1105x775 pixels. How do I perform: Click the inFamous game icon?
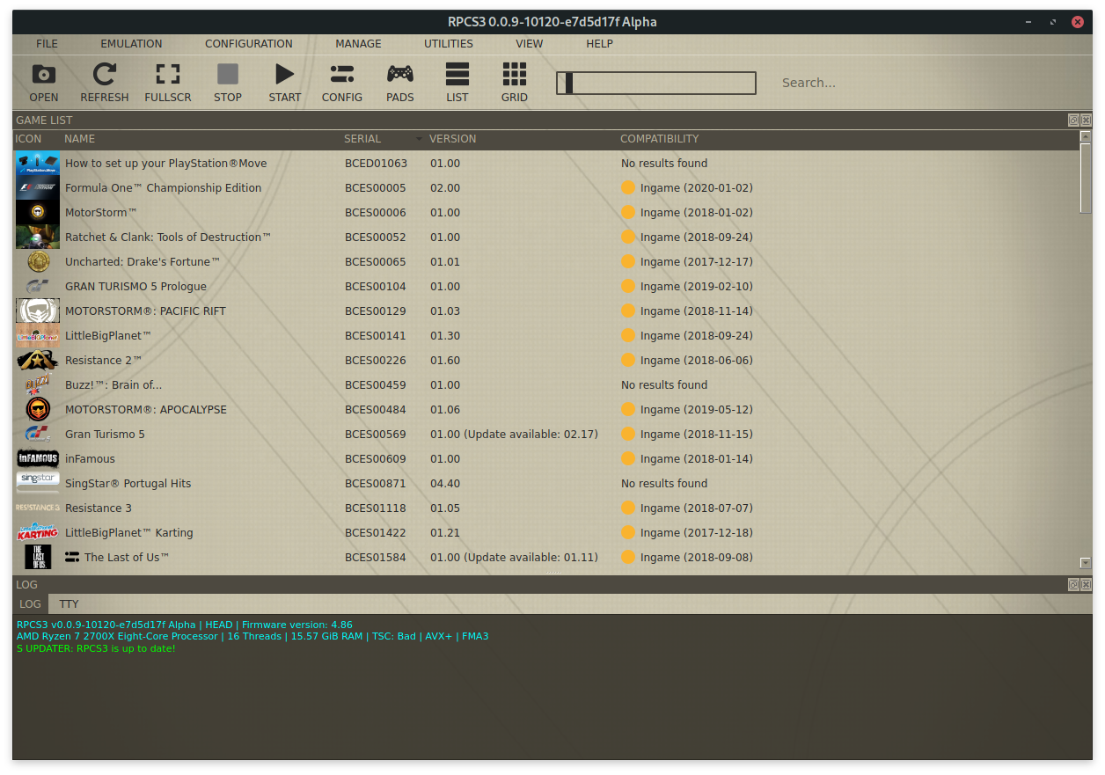click(38, 459)
